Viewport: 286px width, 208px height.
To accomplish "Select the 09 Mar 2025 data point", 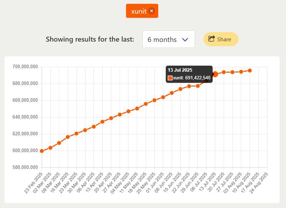I will [x=59, y=143].
